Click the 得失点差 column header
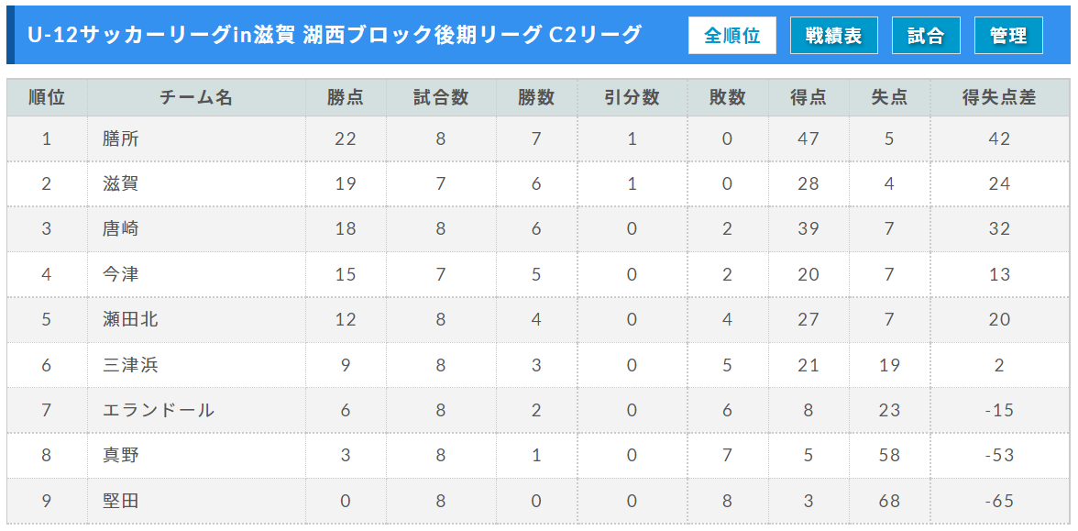Screen dimensions: 1078x531 (999, 97)
